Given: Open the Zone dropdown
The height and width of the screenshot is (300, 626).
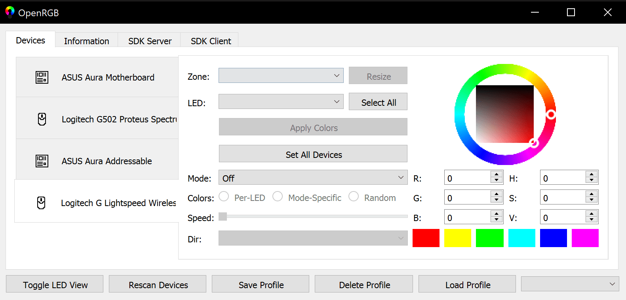Looking at the screenshot, I should click(x=281, y=75).
